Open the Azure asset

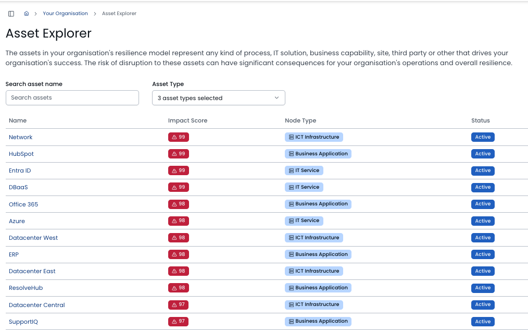tap(17, 221)
